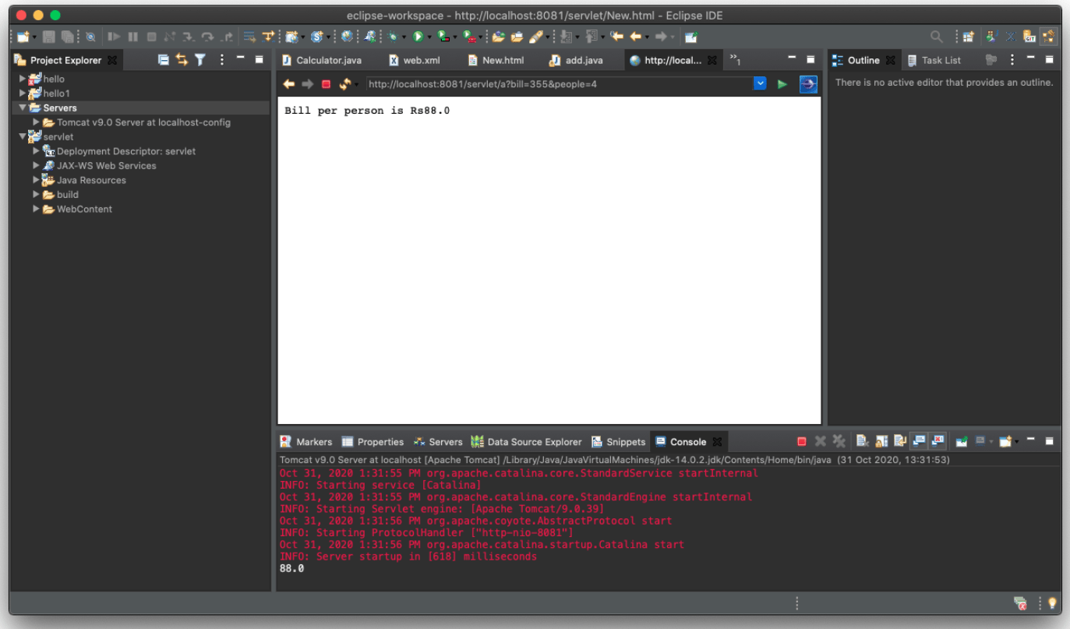Open the Git perspective icon
The height and width of the screenshot is (629, 1070).
1029,37
